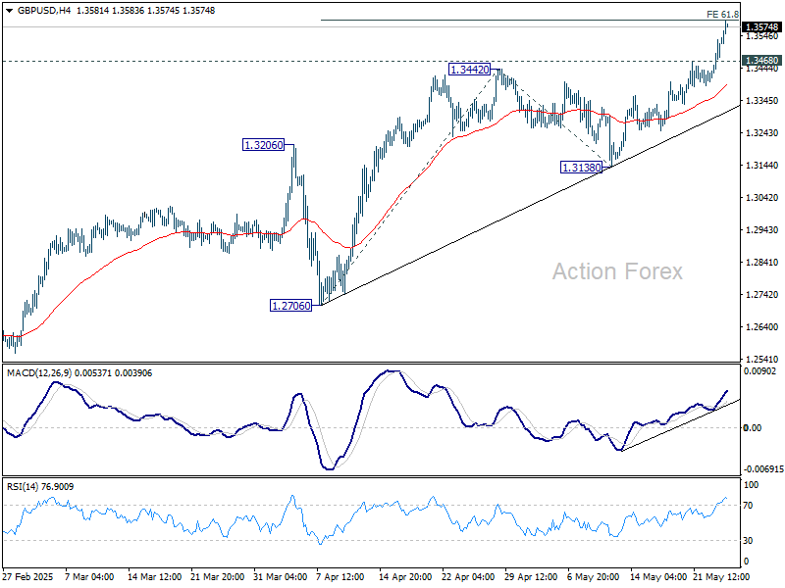Click the 1.33450 price axis value
Image resolution: width=785 pixels, height=588 pixels.
click(762, 101)
